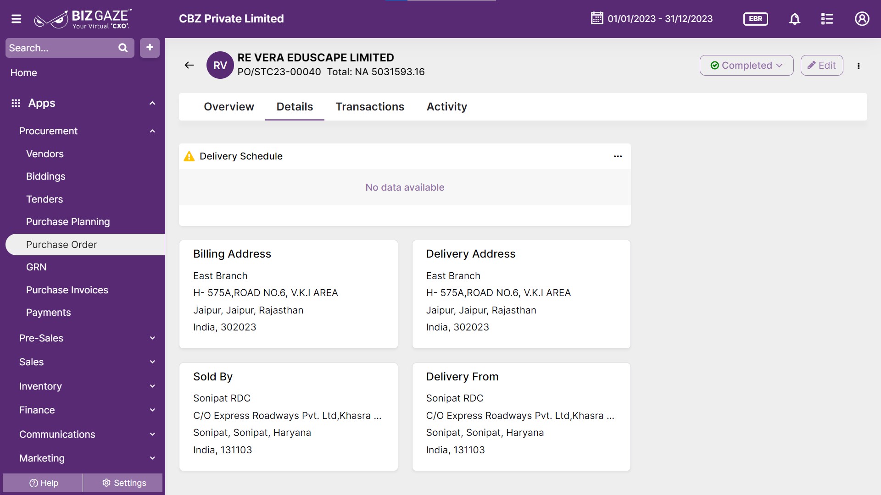Screen dimensions: 881x495
Task: Click the Help button
Action: tap(43, 483)
